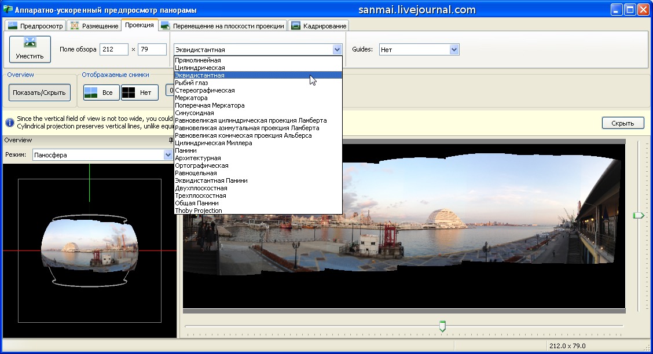Expand the Guides dropdown

tap(454, 50)
